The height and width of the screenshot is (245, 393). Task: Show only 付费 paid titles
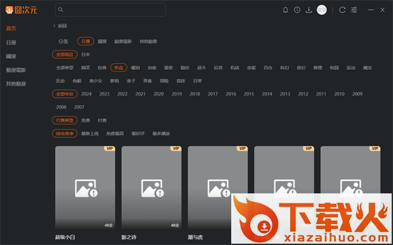102,120
